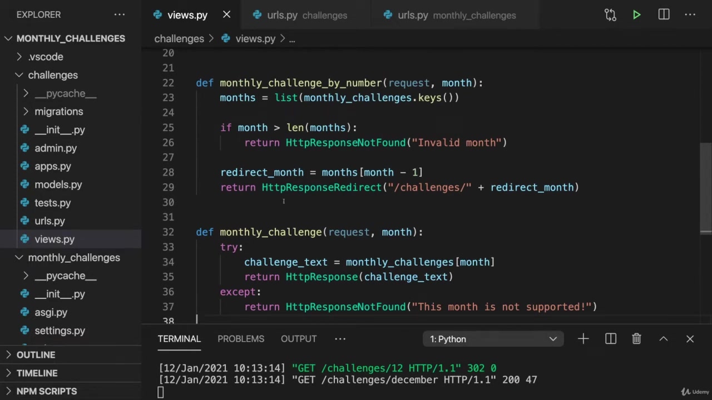Screen dimensions: 712x400
Task: Expand the TIMELINE section
Action: [x=37, y=373]
